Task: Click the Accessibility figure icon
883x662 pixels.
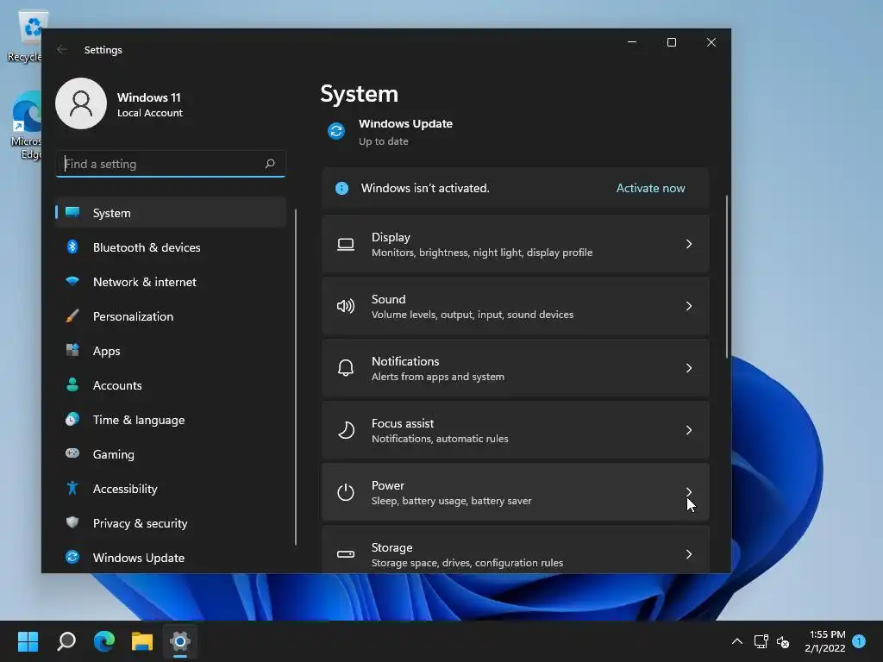Action: (72, 488)
